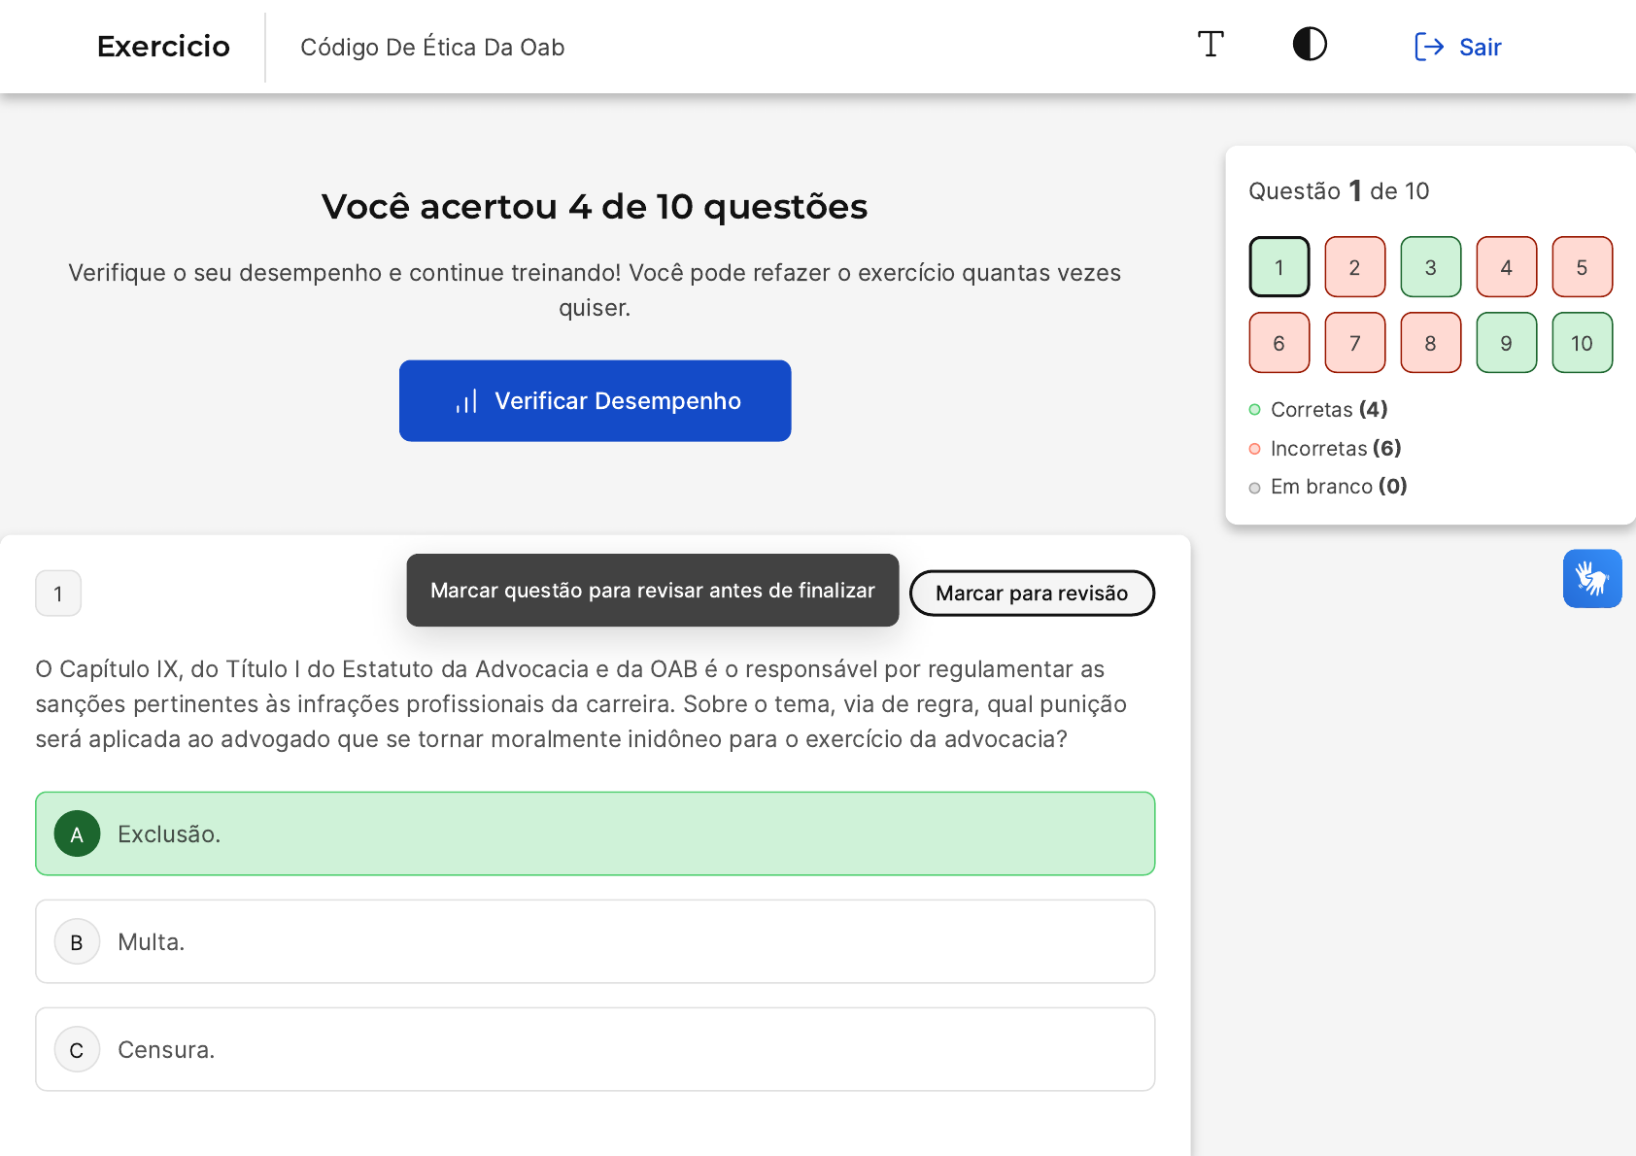
Task: Click the question number 1 badge
Action: click(x=58, y=594)
